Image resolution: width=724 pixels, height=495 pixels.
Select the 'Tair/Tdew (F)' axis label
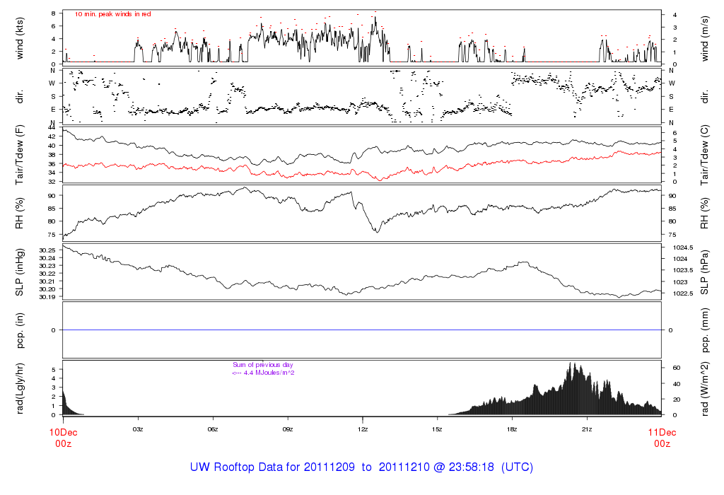click(x=21, y=155)
